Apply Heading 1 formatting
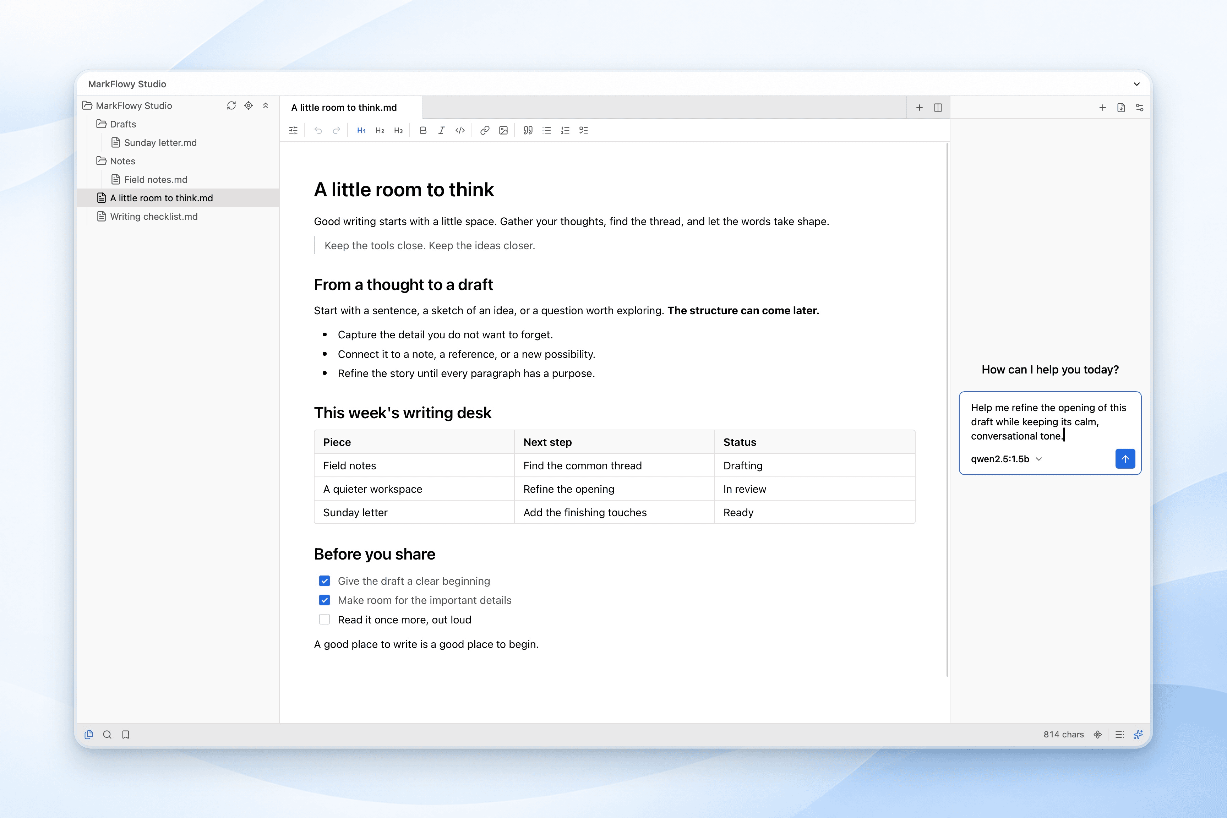1227x818 pixels. (361, 130)
